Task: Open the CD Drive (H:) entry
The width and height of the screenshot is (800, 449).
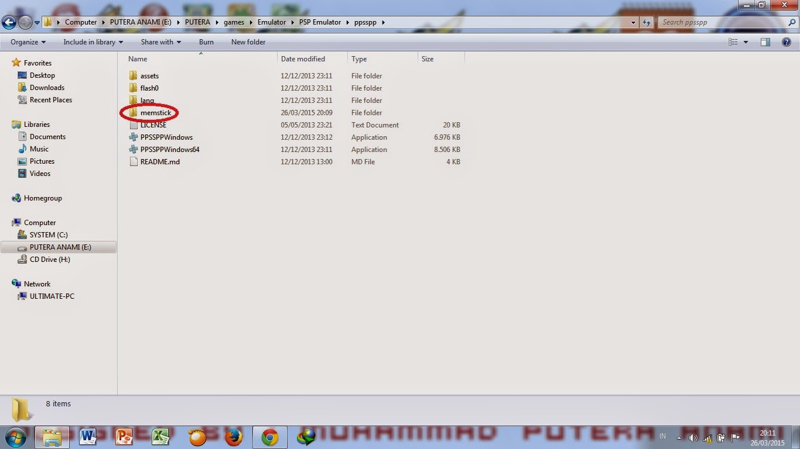Action: tap(50, 260)
